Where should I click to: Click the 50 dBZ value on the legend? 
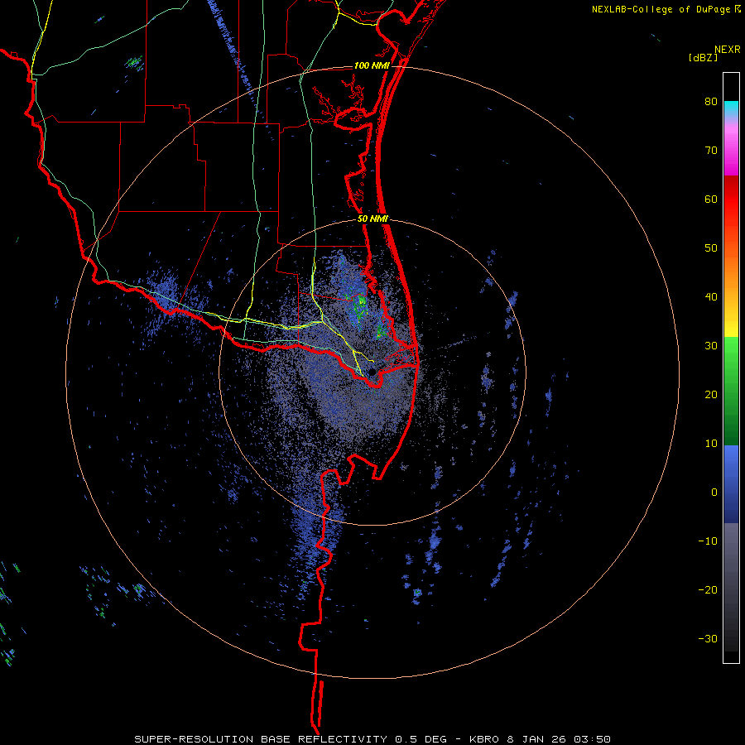[711, 248]
